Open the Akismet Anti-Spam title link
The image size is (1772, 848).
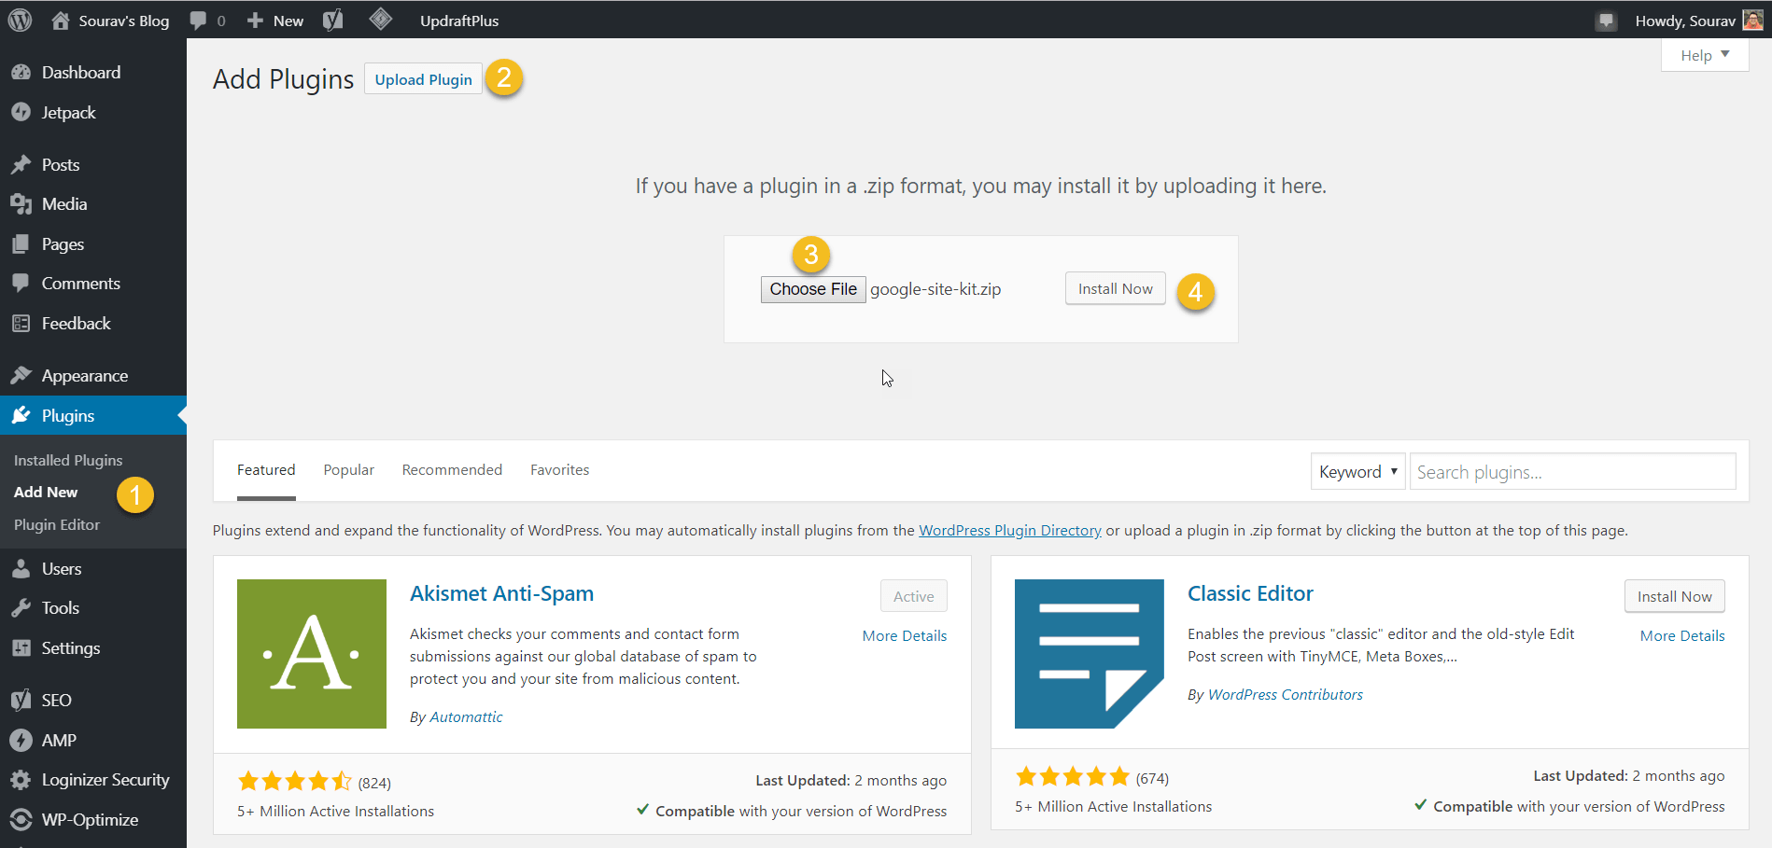click(501, 594)
